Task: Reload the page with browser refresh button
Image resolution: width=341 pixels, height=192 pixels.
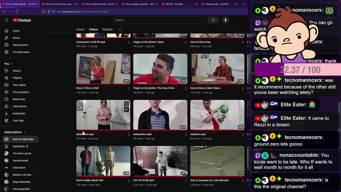Action: point(17,11)
